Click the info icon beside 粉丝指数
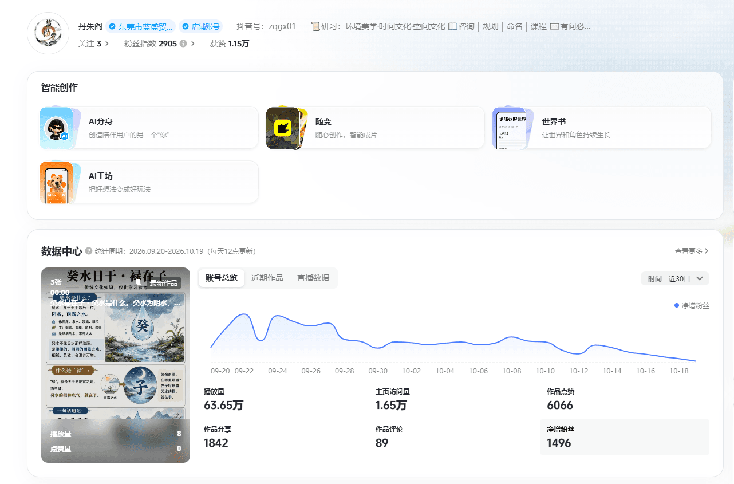Image resolution: width=734 pixels, height=484 pixels. (x=183, y=44)
